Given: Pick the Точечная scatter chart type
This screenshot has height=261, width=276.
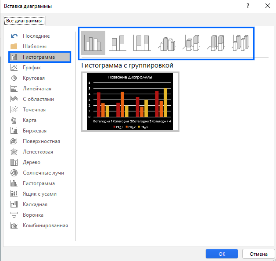Looking at the screenshot, I should [34, 110].
